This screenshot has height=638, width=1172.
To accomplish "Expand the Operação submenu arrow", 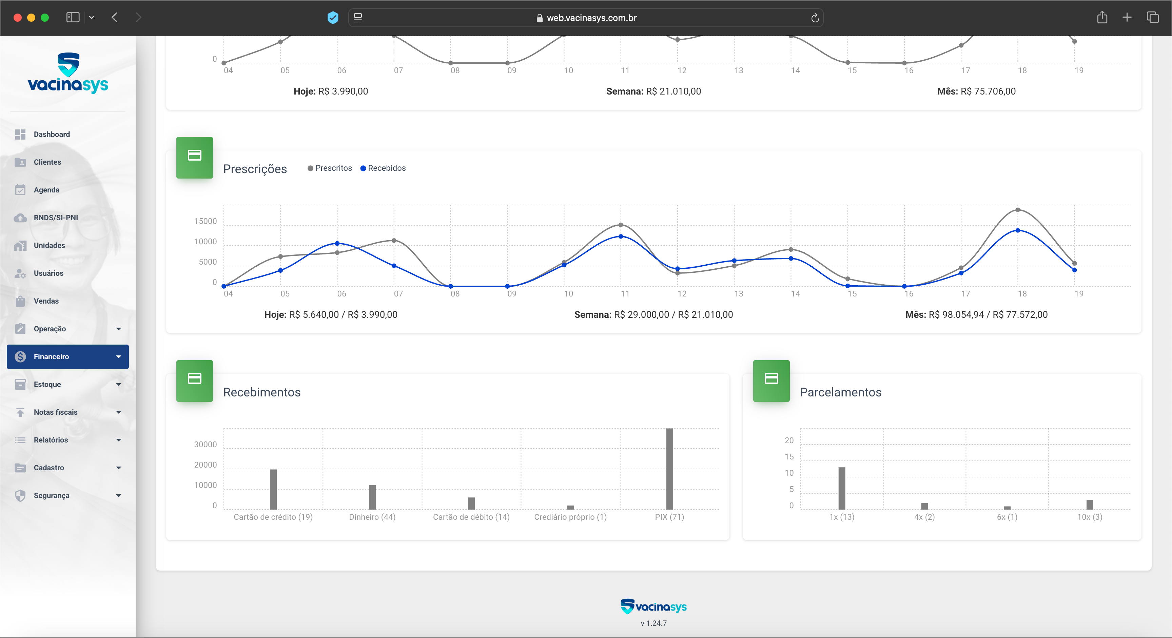I will pyautogui.click(x=119, y=329).
